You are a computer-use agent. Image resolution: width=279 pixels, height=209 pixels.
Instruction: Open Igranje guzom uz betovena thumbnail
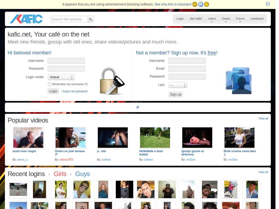pyautogui.click(x=197, y=137)
